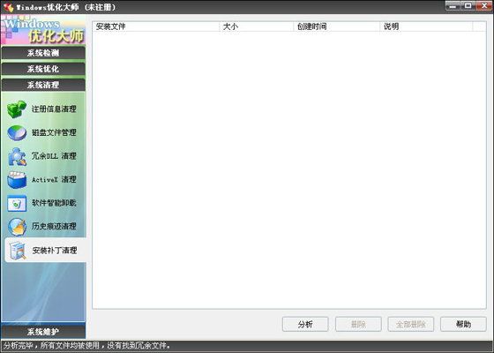Open the 注册信息清理 registry cleaner icon
Viewport: 494px width, 353px height.
(x=17, y=109)
